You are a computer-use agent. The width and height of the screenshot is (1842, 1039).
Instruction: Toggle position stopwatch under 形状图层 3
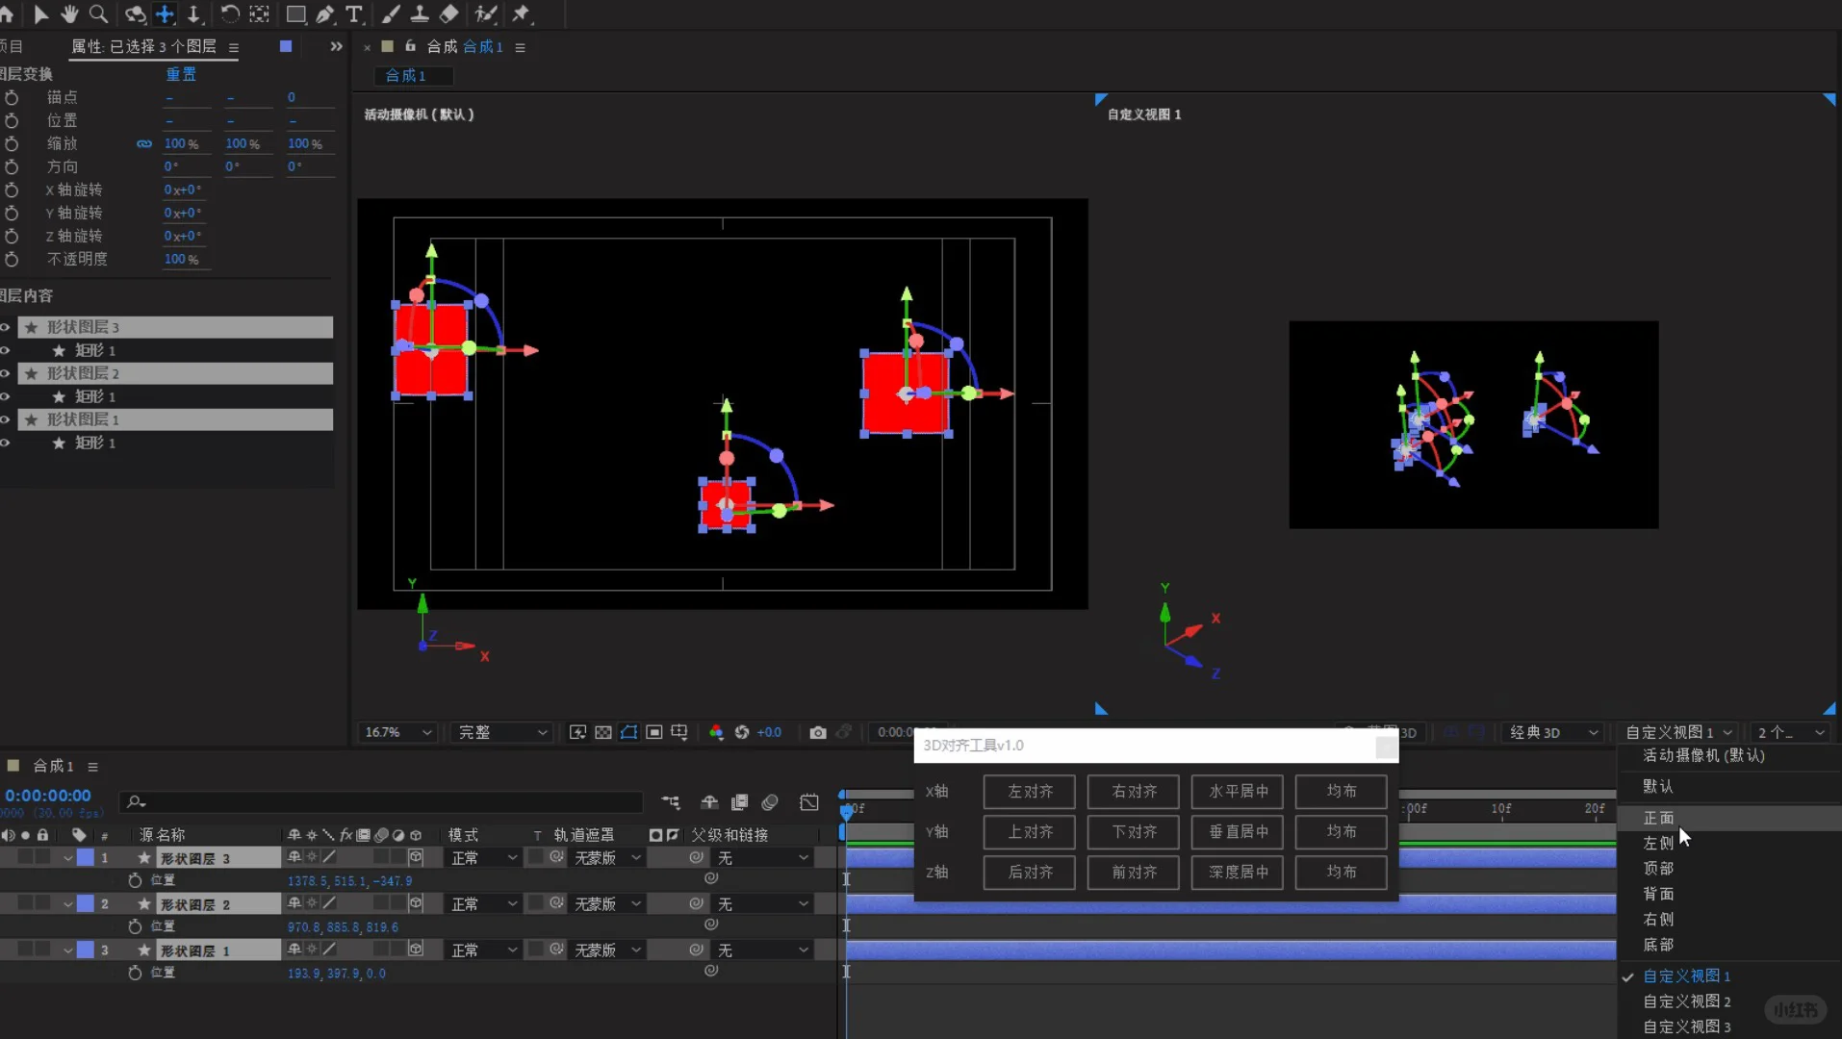coord(135,880)
